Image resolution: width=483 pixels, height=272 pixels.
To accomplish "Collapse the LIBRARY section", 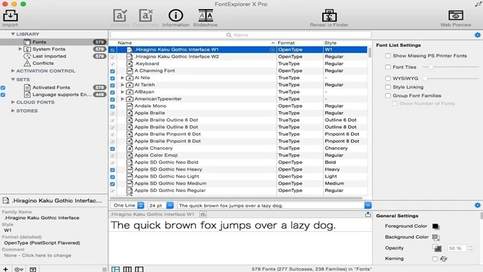I will click(x=13, y=35).
